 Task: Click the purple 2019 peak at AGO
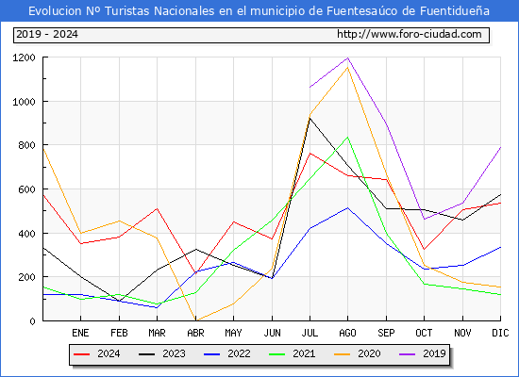[x=347, y=58]
